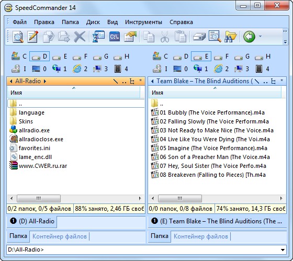
Task: Click the allradio.exe file entry
Action: point(34,130)
